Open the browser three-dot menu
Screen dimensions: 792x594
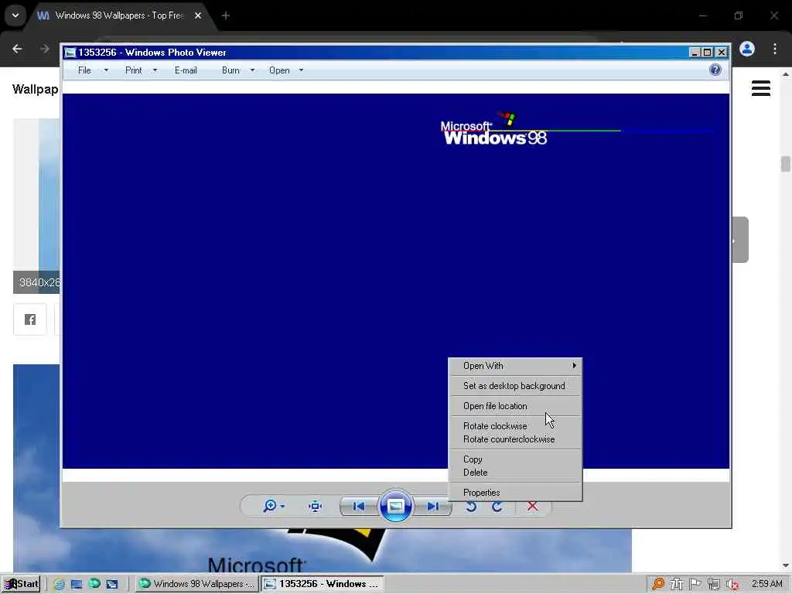tap(775, 49)
